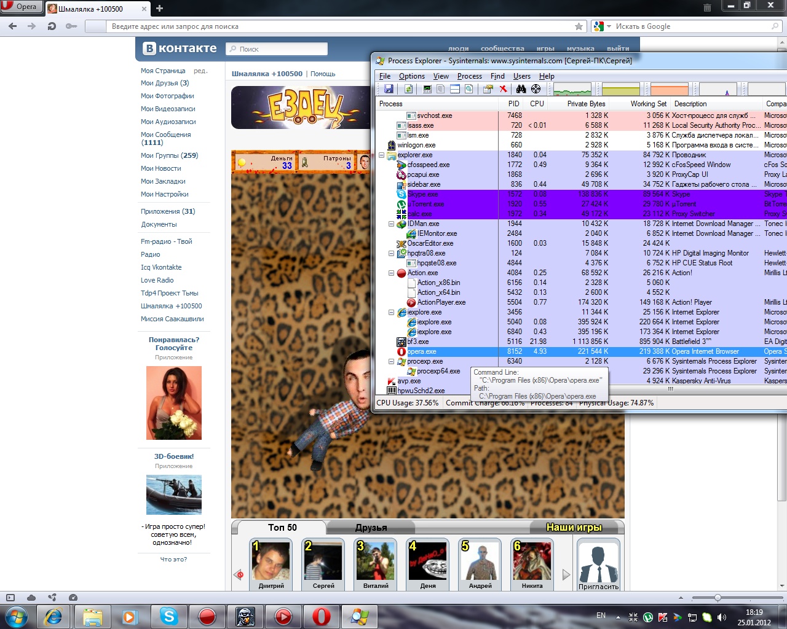787x629 pixels.
Task: Click the red X Kill Process icon
Action: [503, 90]
